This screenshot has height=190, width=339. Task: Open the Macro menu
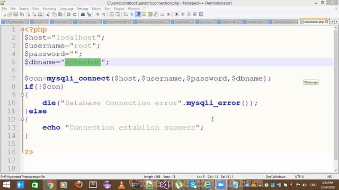[96, 8]
